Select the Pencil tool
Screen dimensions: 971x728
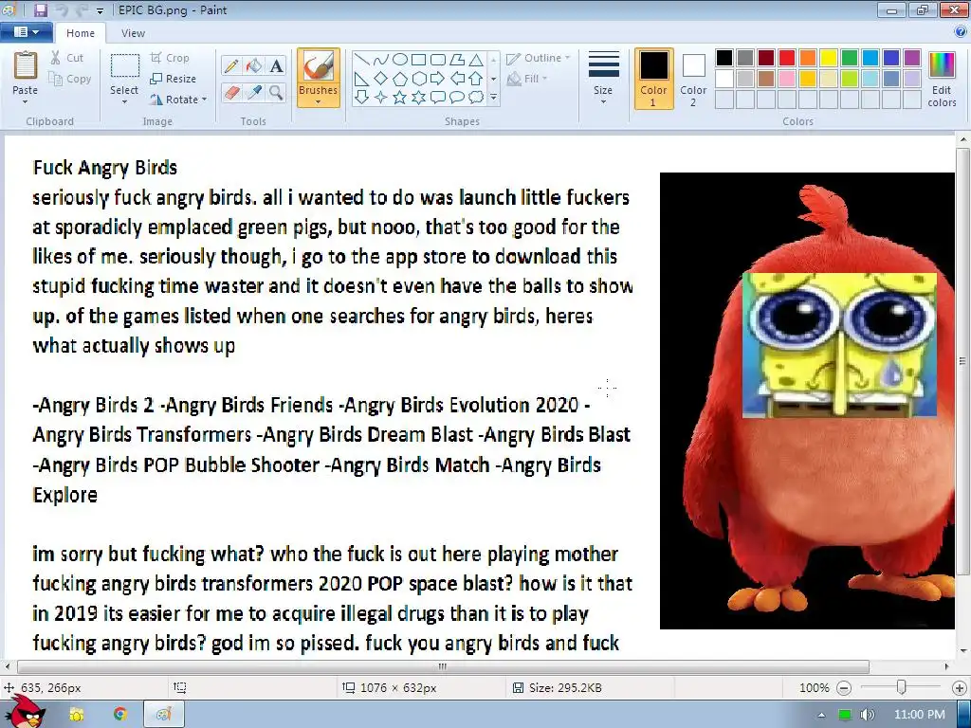[x=231, y=66]
